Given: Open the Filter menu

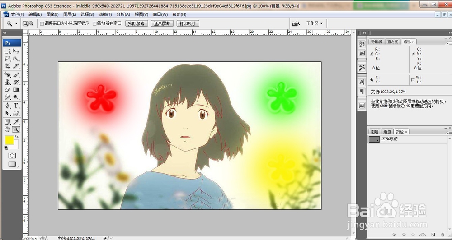Looking at the screenshot, I should pos(105,14).
